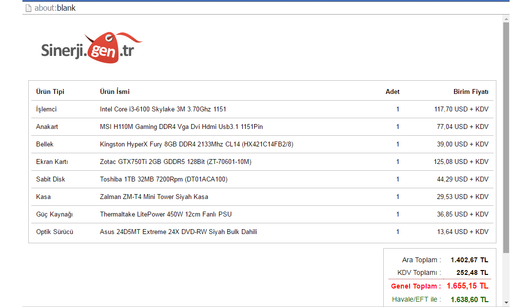
Task: Select the Intel Core i3-6100 product name
Action: (x=163, y=109)
